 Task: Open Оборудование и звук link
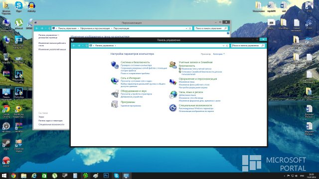tap(134, 91)
